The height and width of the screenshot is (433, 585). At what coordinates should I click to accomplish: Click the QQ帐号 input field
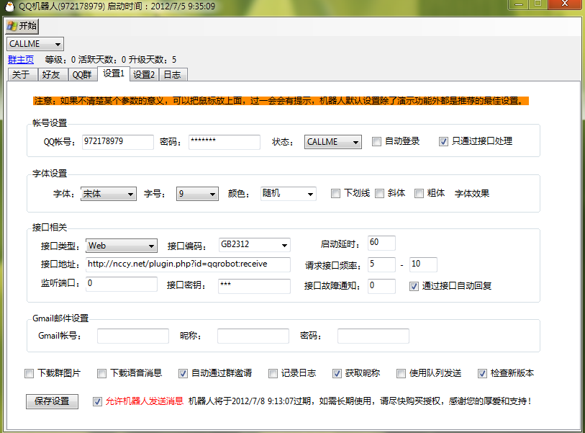click(x=117, y=142)
